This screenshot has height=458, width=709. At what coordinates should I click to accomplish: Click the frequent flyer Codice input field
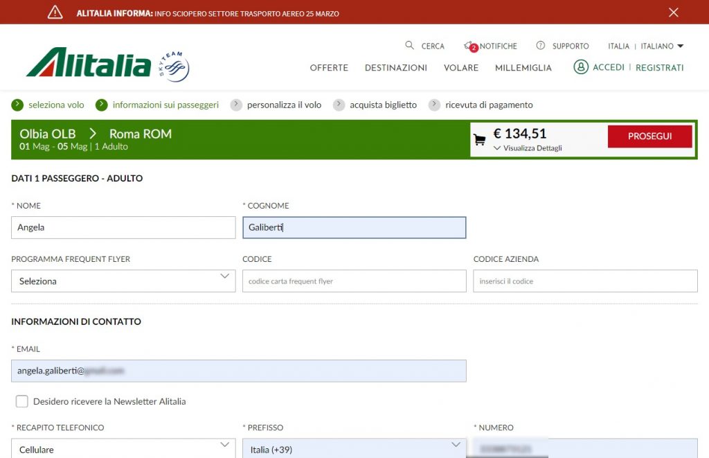pyautogui.click(x=354, y=281)
